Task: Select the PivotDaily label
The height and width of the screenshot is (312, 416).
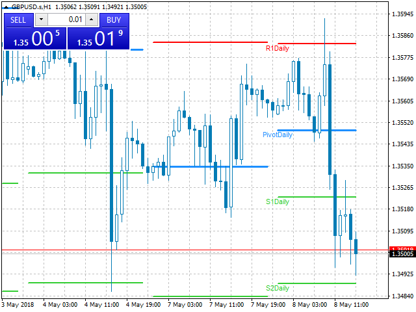Action: pyautogui.click(x=278, y=135)
